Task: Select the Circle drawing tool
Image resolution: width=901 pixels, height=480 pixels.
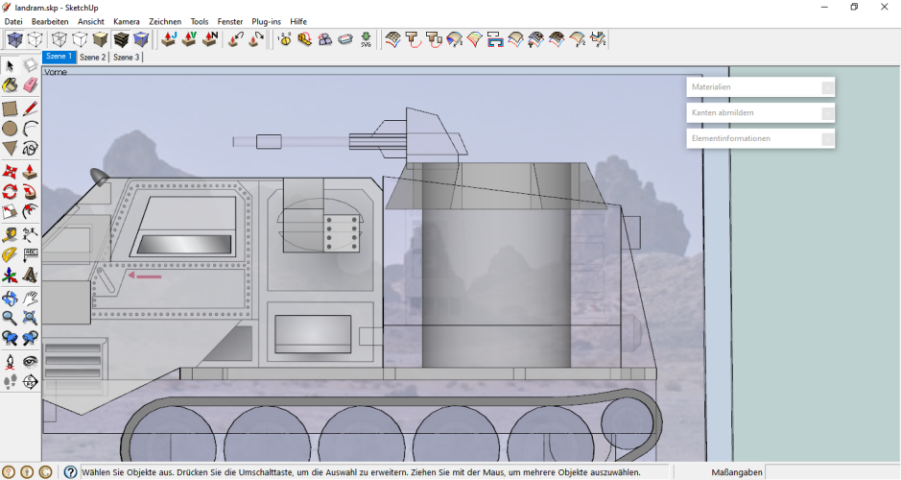Action: coord(10,129)
